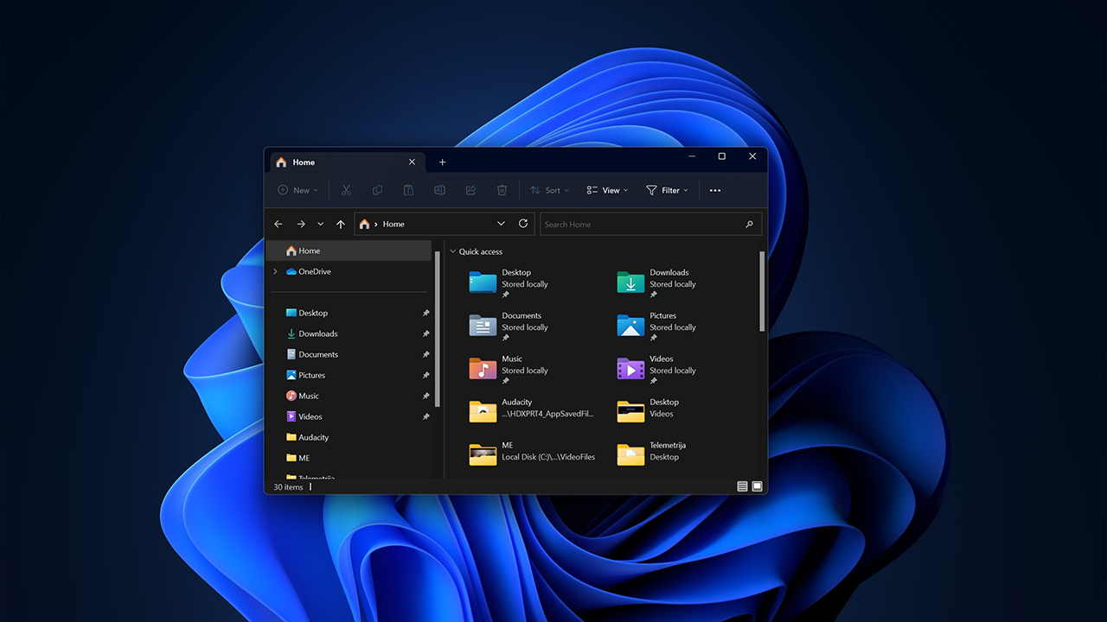Go up one level with up arrow

pyautogui.click(x=341, y=224)
